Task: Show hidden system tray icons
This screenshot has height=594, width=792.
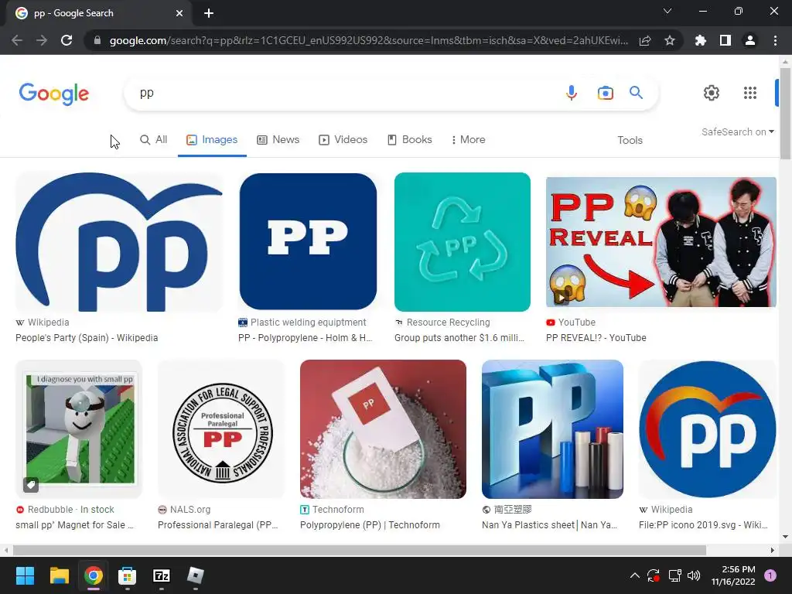Action: (x=635, y=575)
